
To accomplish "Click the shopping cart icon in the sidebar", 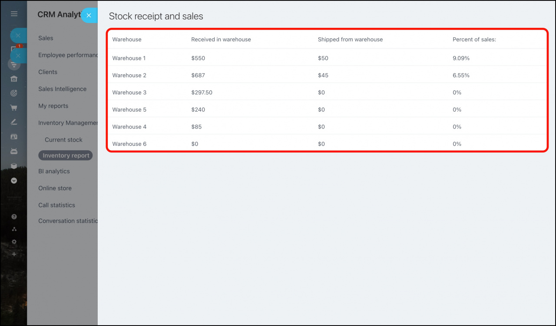I will (14, 108).
